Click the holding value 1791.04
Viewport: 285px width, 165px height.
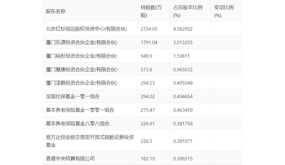(149, 43)
